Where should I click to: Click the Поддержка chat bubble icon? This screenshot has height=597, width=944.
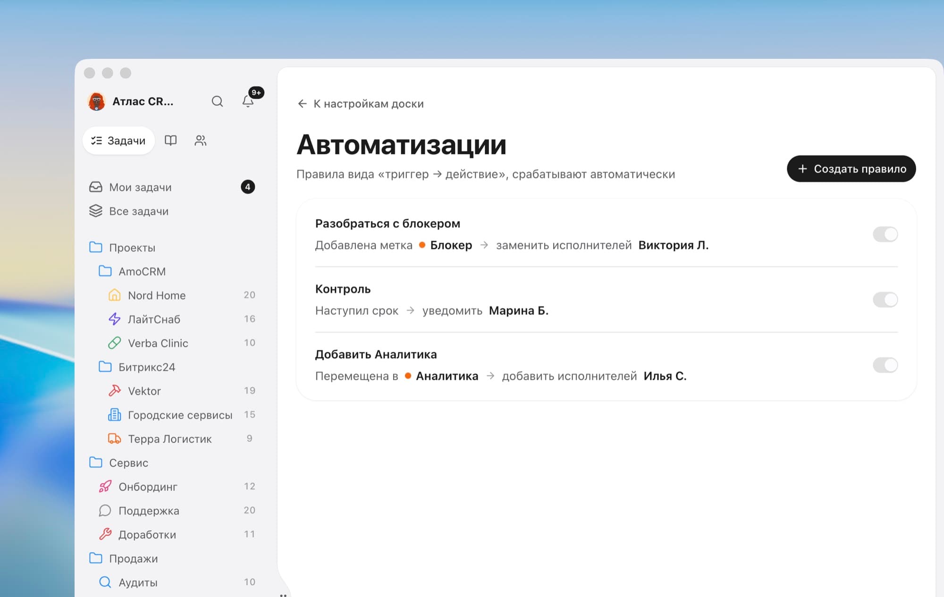(x=105, y=511)
